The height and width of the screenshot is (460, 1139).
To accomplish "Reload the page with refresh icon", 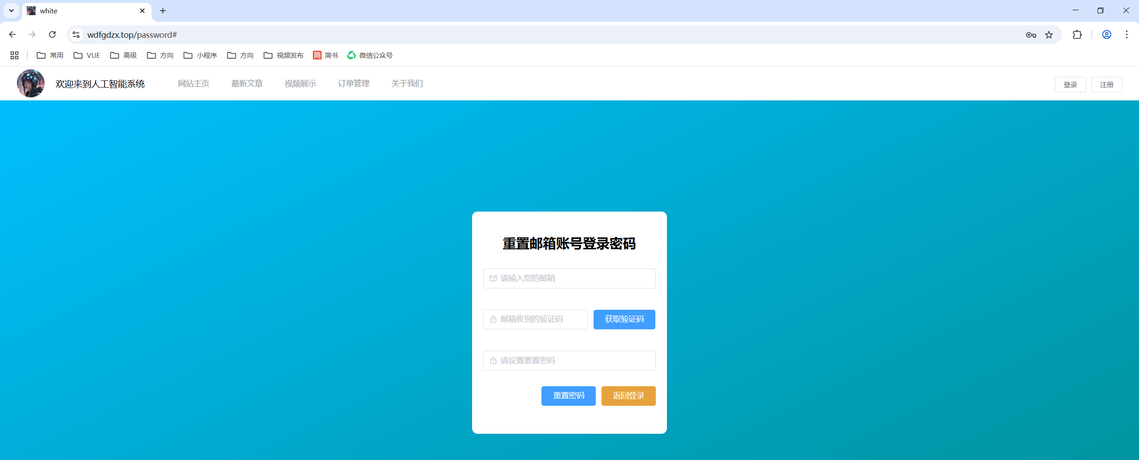I will [x=52, y=35].
